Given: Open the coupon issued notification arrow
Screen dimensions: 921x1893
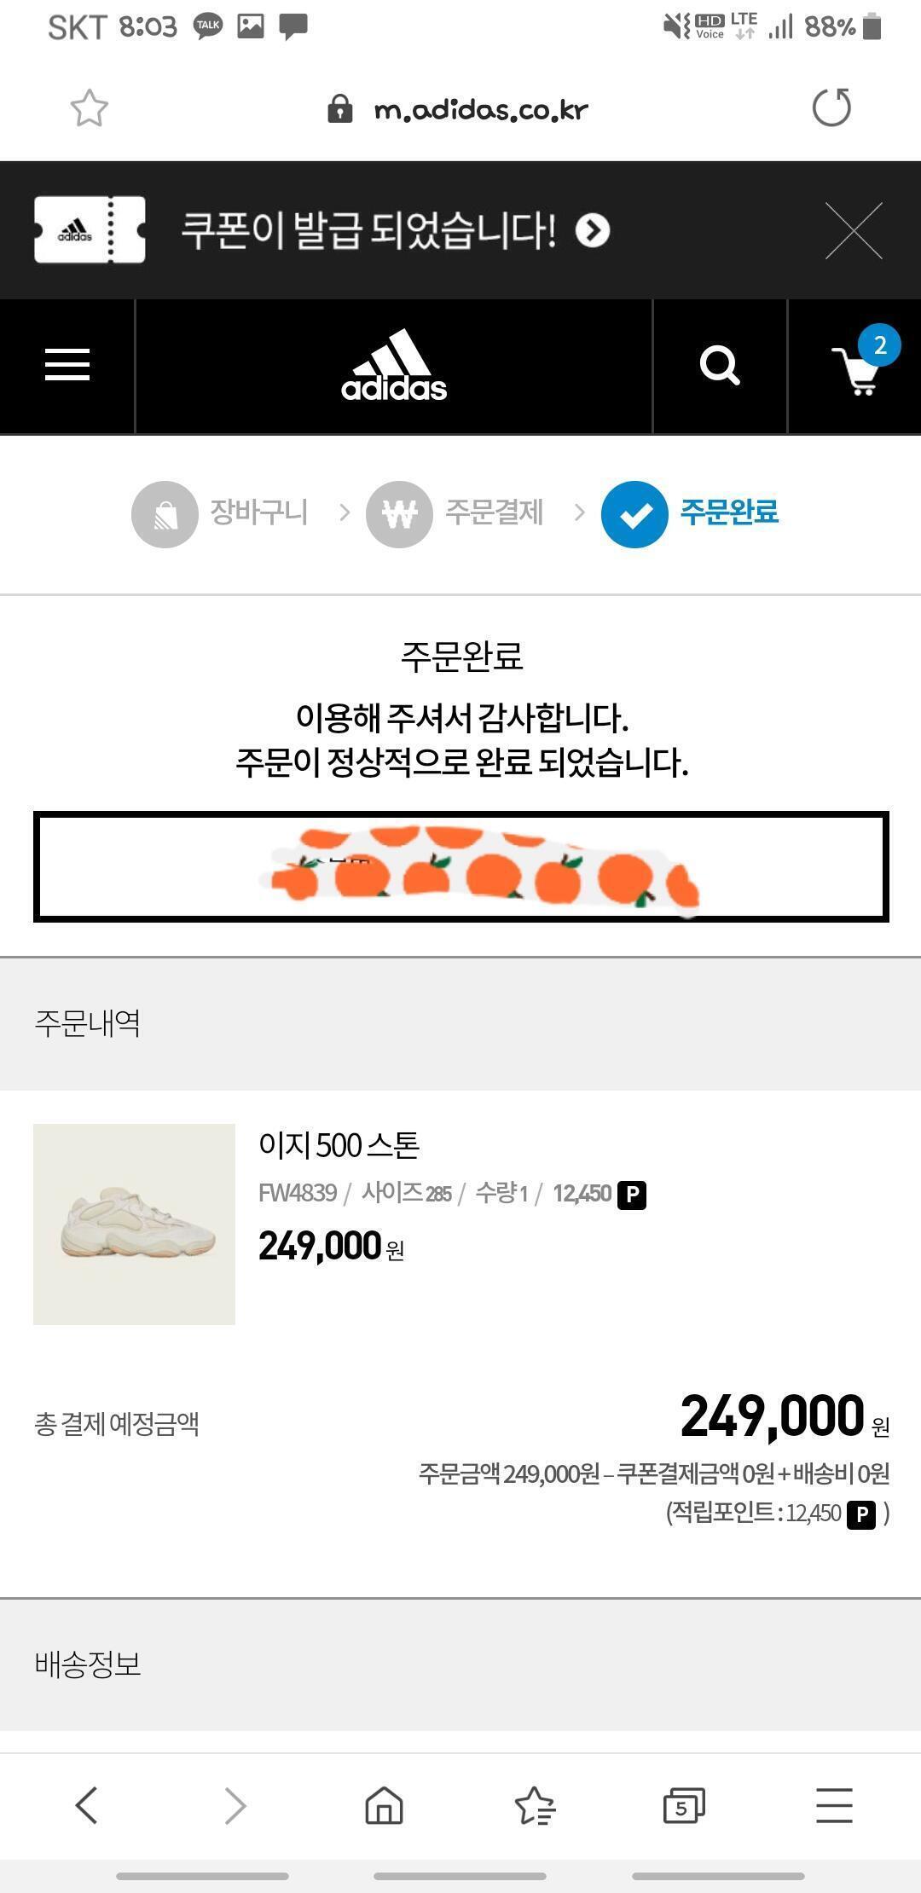Looking at the screenshot, I should 593,230.
